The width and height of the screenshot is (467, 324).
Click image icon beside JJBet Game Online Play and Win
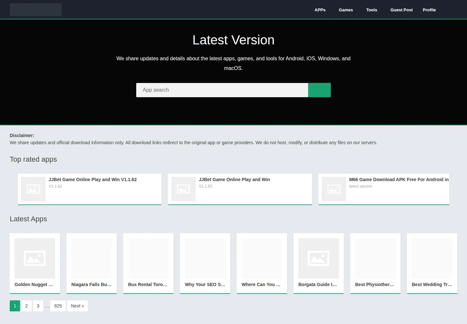click(x=183, y=189)
